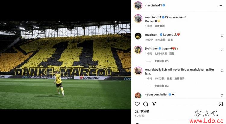
Task: Reply to jbgittens Legend comment
Action: coord(172,54)
